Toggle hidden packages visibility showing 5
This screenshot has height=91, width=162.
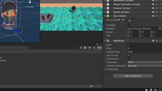tap(99, 48)
